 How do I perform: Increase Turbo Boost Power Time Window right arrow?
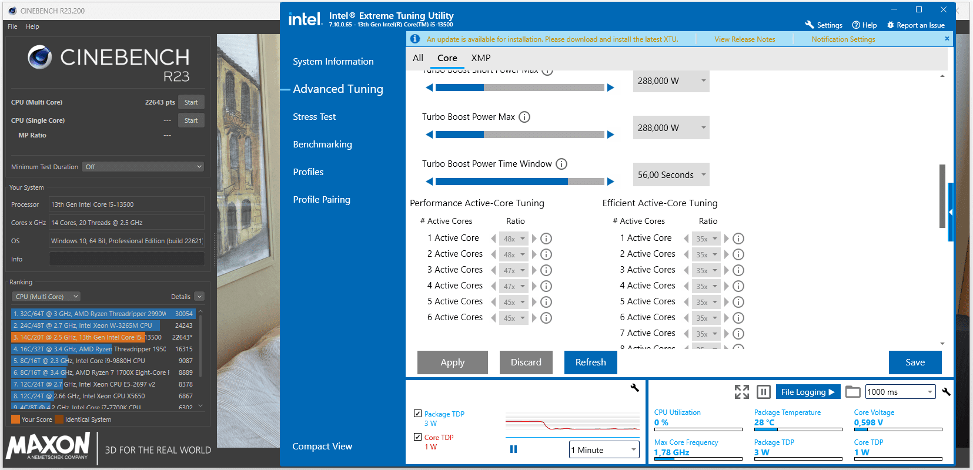tap(611, 182)
